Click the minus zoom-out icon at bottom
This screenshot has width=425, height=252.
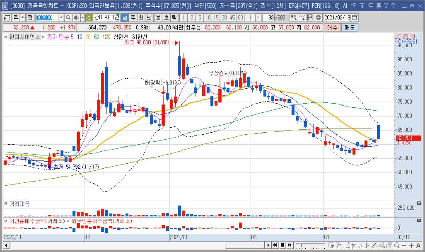pos(404,245)
